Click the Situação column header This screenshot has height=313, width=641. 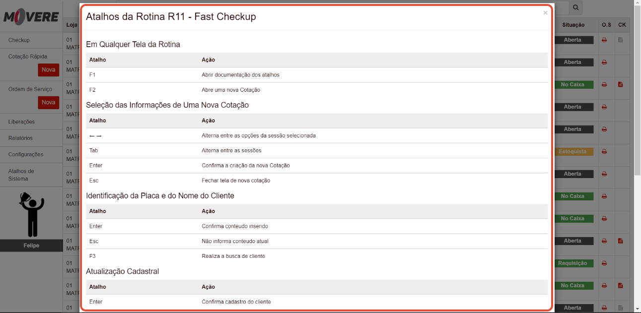[x=573, y=25]
